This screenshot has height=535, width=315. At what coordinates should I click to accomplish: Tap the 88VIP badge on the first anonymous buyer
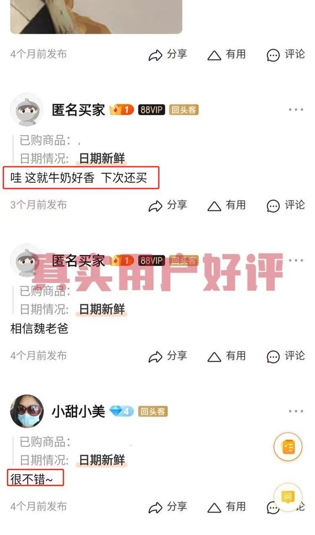pyautogui.click(x=151, y=110)
